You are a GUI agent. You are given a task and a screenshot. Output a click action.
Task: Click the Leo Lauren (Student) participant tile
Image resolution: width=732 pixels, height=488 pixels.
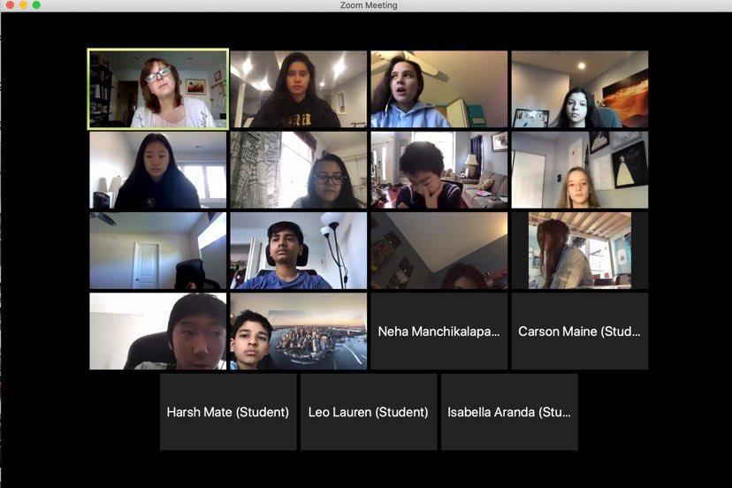[369, 412]
